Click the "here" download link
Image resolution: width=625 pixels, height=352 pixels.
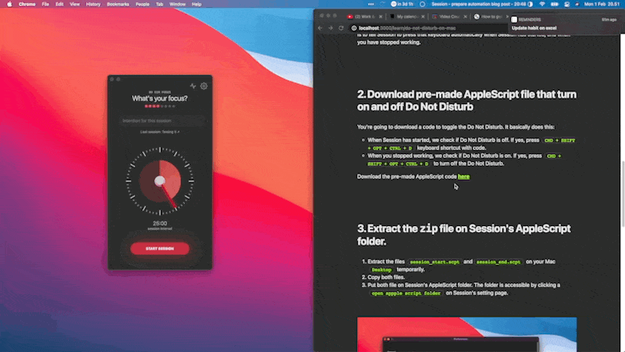click(x=463, y=177)
